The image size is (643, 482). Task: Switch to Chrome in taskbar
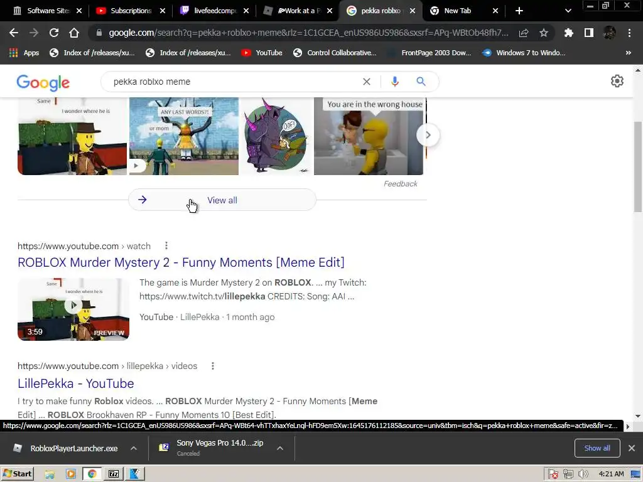(x=92, y=474)
